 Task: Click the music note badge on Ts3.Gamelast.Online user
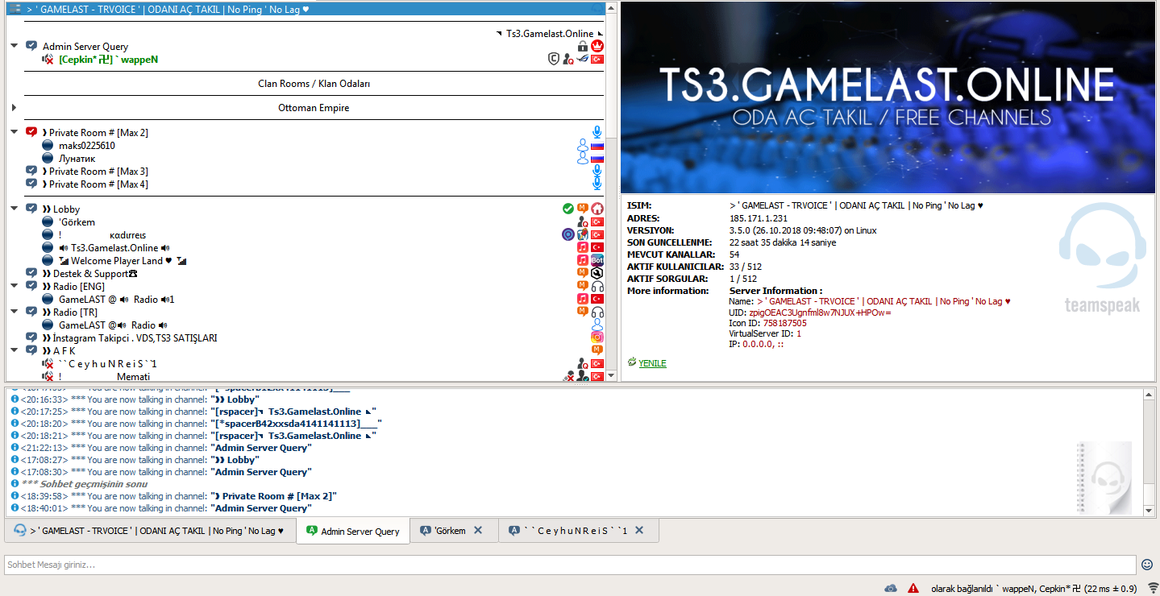point(583,247)
